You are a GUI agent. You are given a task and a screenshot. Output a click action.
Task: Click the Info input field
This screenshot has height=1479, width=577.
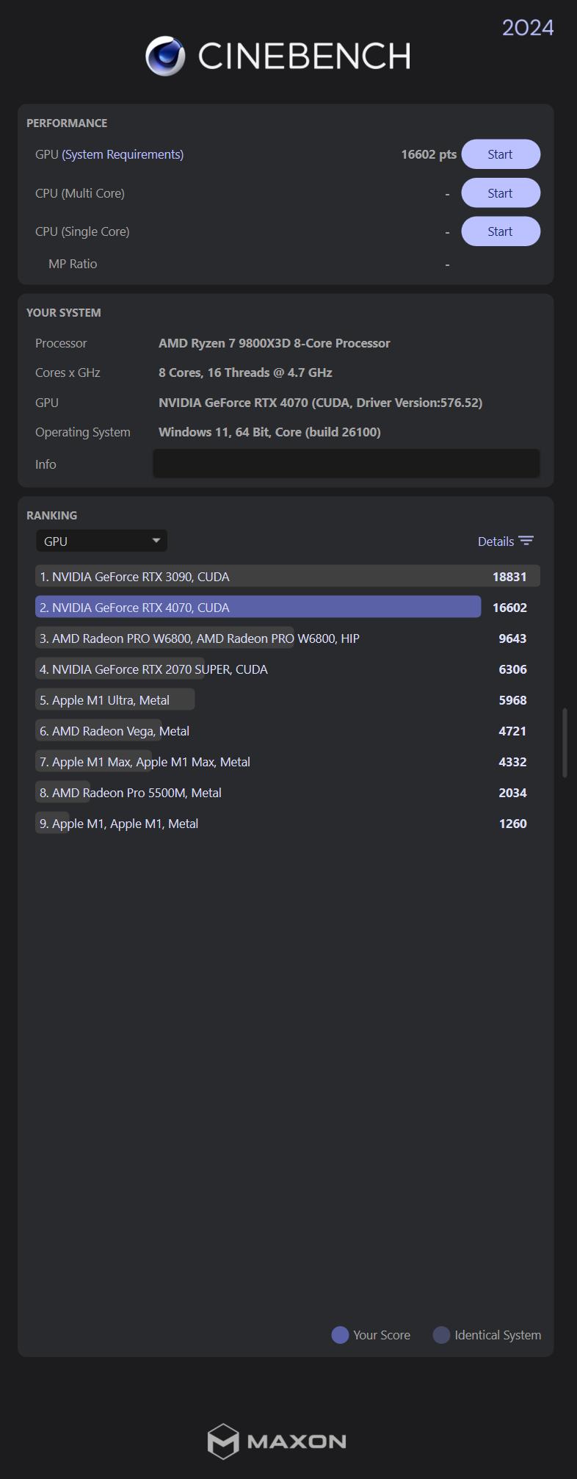point(346,464)
